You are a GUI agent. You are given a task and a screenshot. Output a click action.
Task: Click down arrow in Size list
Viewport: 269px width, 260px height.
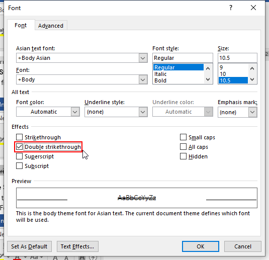pyautogui.click(x=252, y=79)
